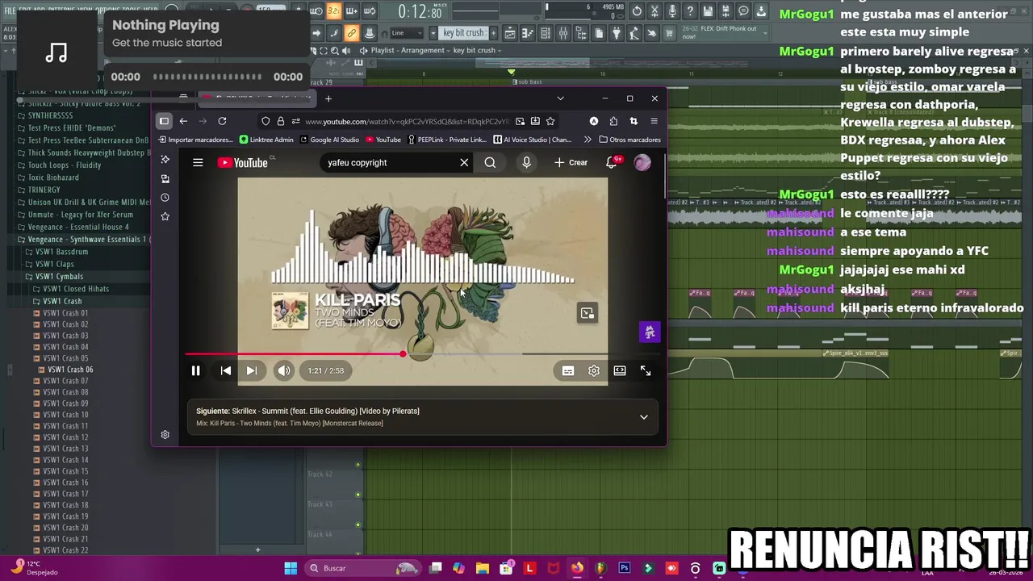Pause the YouTube video
The image size is (1033, 581).
click(195, 370)
